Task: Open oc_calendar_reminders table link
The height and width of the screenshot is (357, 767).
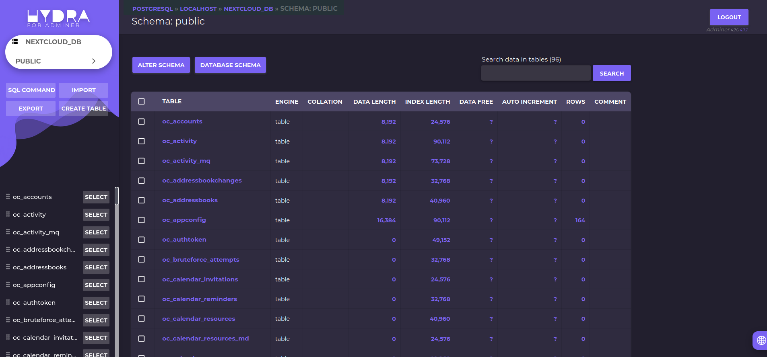Action: coord(200,299)
